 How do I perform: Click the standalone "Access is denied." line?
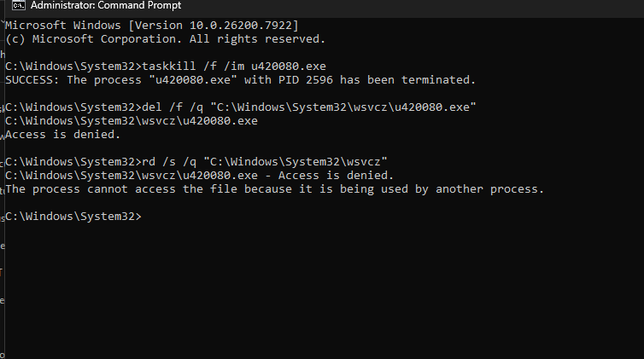click(x=63, y=135)
